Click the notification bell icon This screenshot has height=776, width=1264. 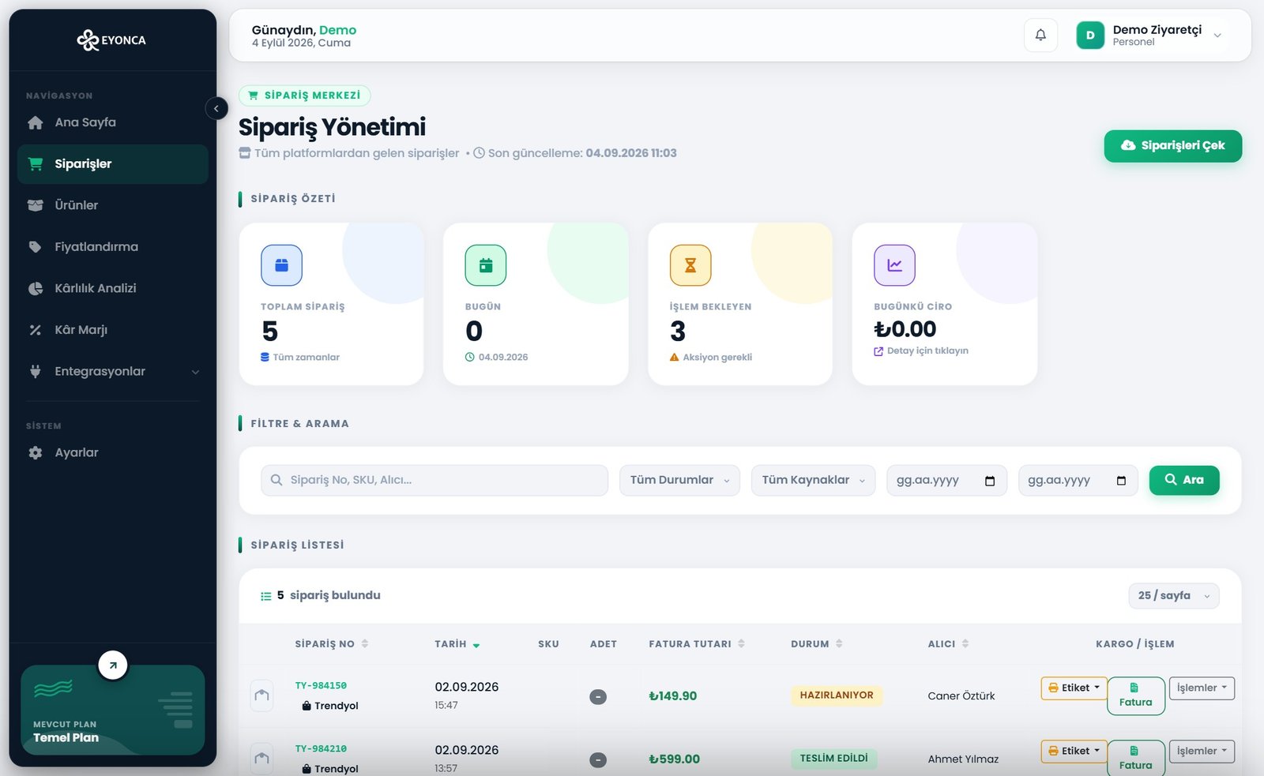[x=1040, y=35]
